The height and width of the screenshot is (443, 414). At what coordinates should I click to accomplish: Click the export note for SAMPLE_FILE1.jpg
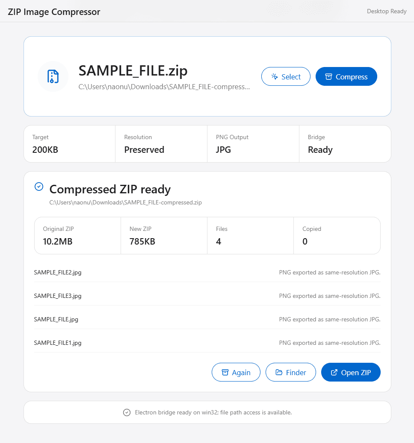pyautogui.click(x=330, y=343)
